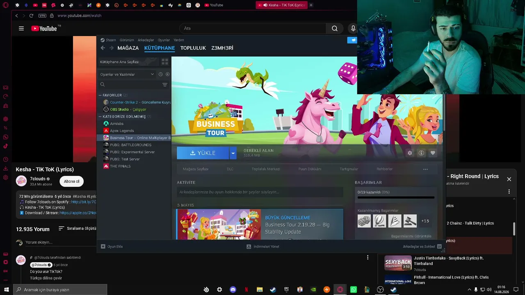Open İndirmeleri Yönet downloads manager
525x295 pixels.
coord(262,247)
